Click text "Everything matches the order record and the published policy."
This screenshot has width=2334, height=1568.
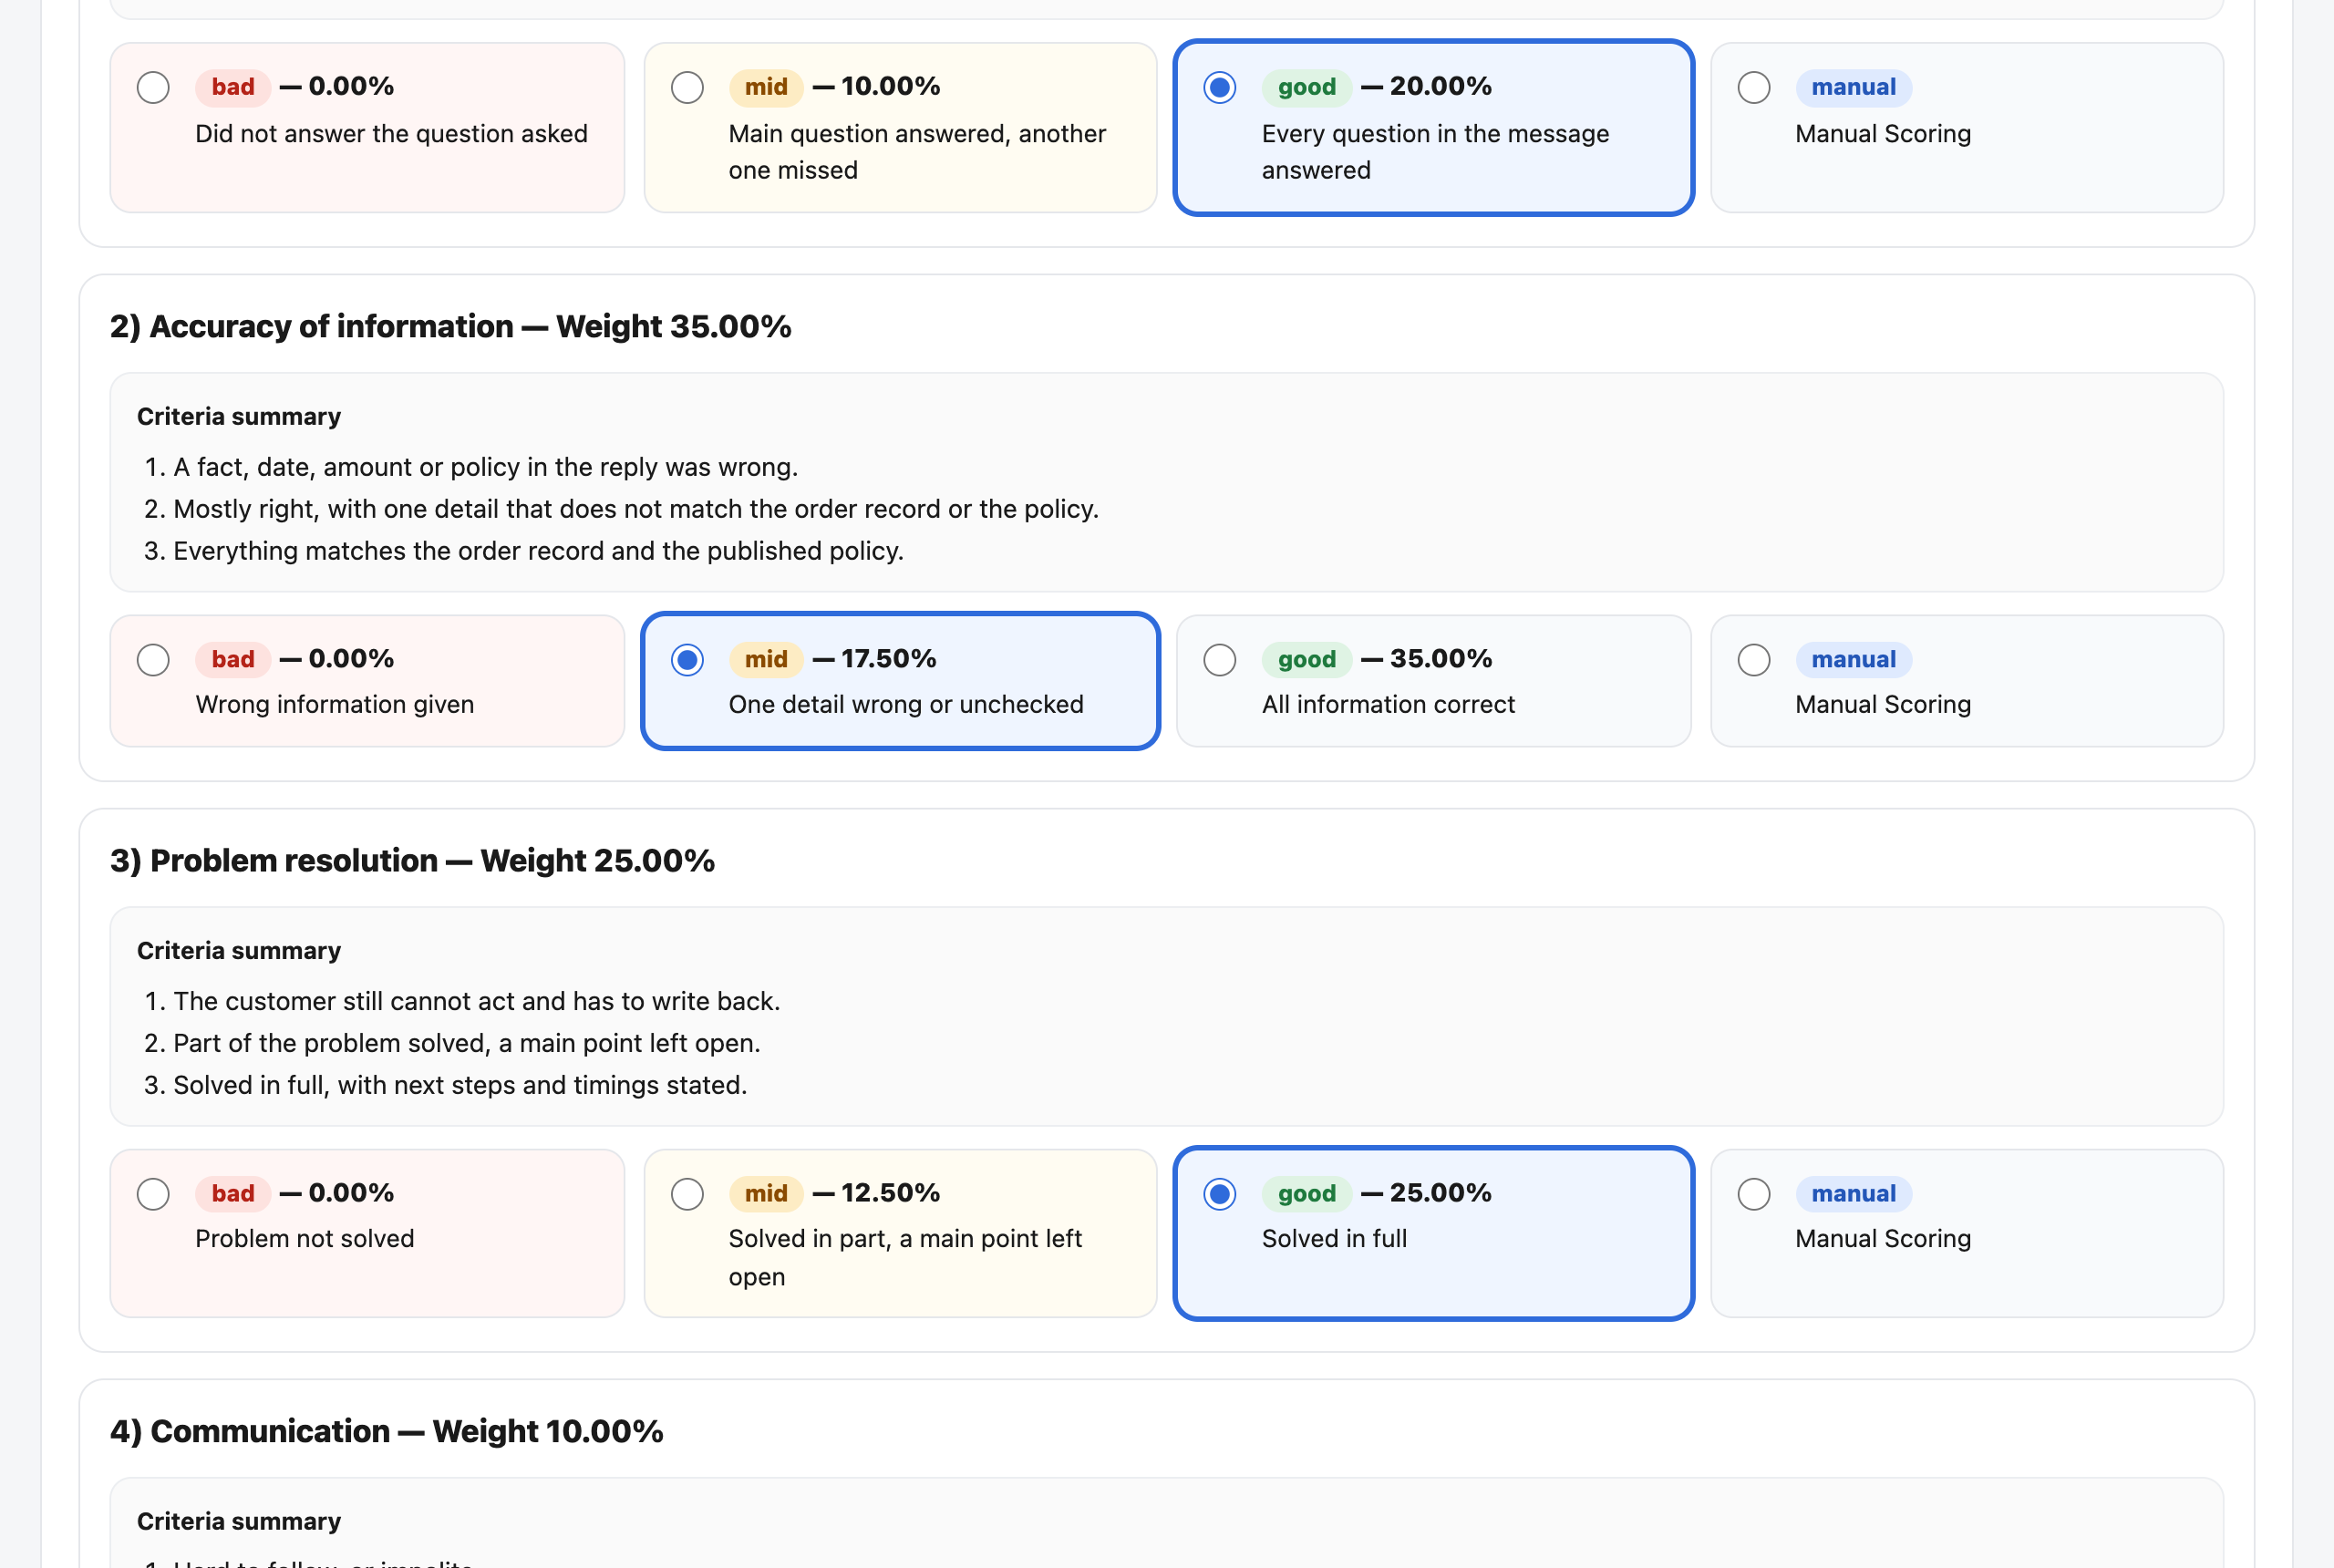pyautogui.click(x=538, y=551)
